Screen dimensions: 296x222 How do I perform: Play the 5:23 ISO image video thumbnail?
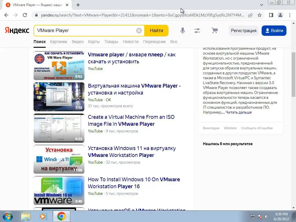click(x=59, y=128)
